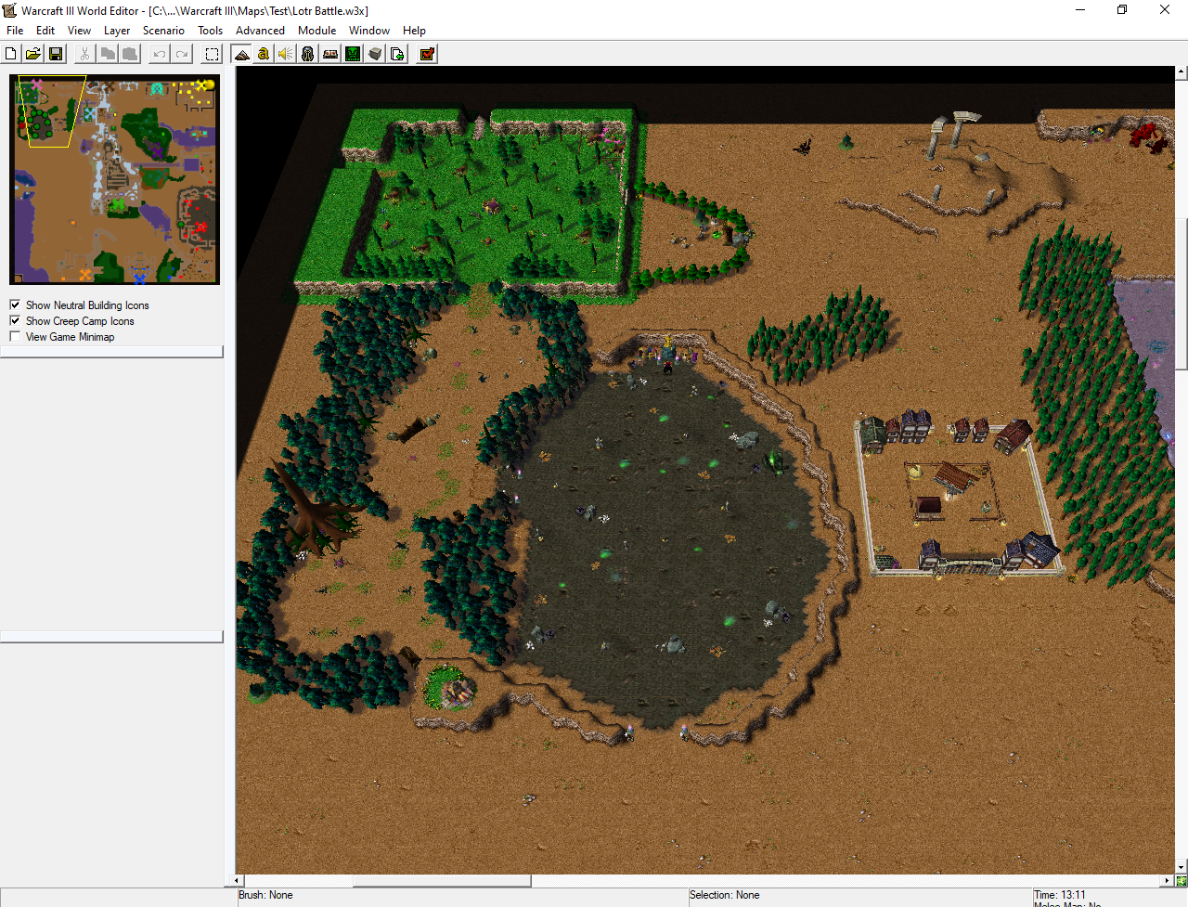
Task: Redo the action with the toolbar arrow
Action: coord(182,54)
